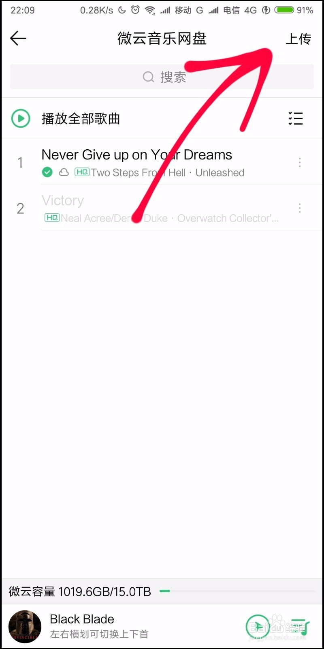Tap the green play-all circle icon
Screen dimensions: 324x649
pos(21,118)
